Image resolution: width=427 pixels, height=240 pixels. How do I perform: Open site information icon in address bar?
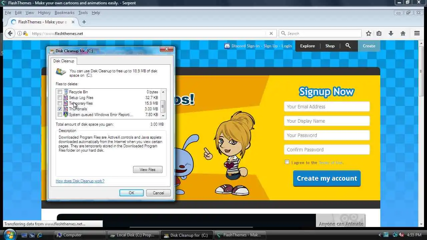click(19, 33)
